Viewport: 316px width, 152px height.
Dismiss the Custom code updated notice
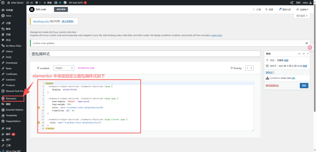306,43
